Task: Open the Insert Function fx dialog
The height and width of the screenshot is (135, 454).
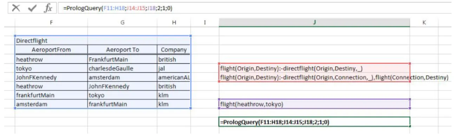Action: pyautogui.click(x=48, y=8)
